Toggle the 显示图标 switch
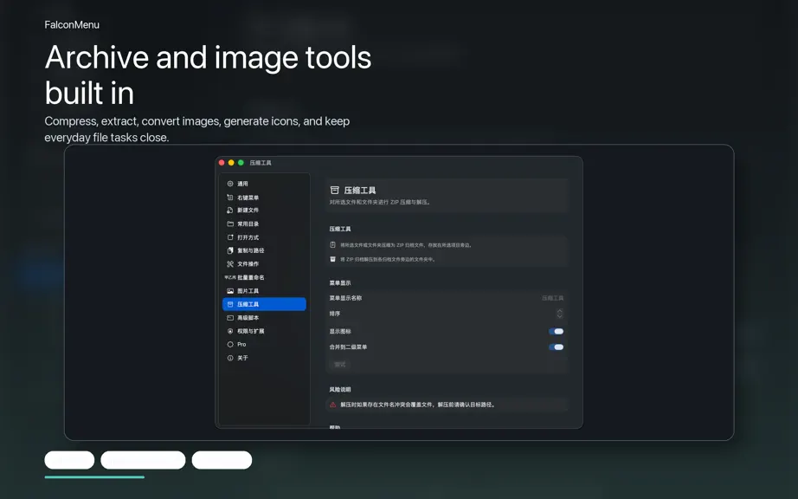Screen dimensions: 798x499 556,332
